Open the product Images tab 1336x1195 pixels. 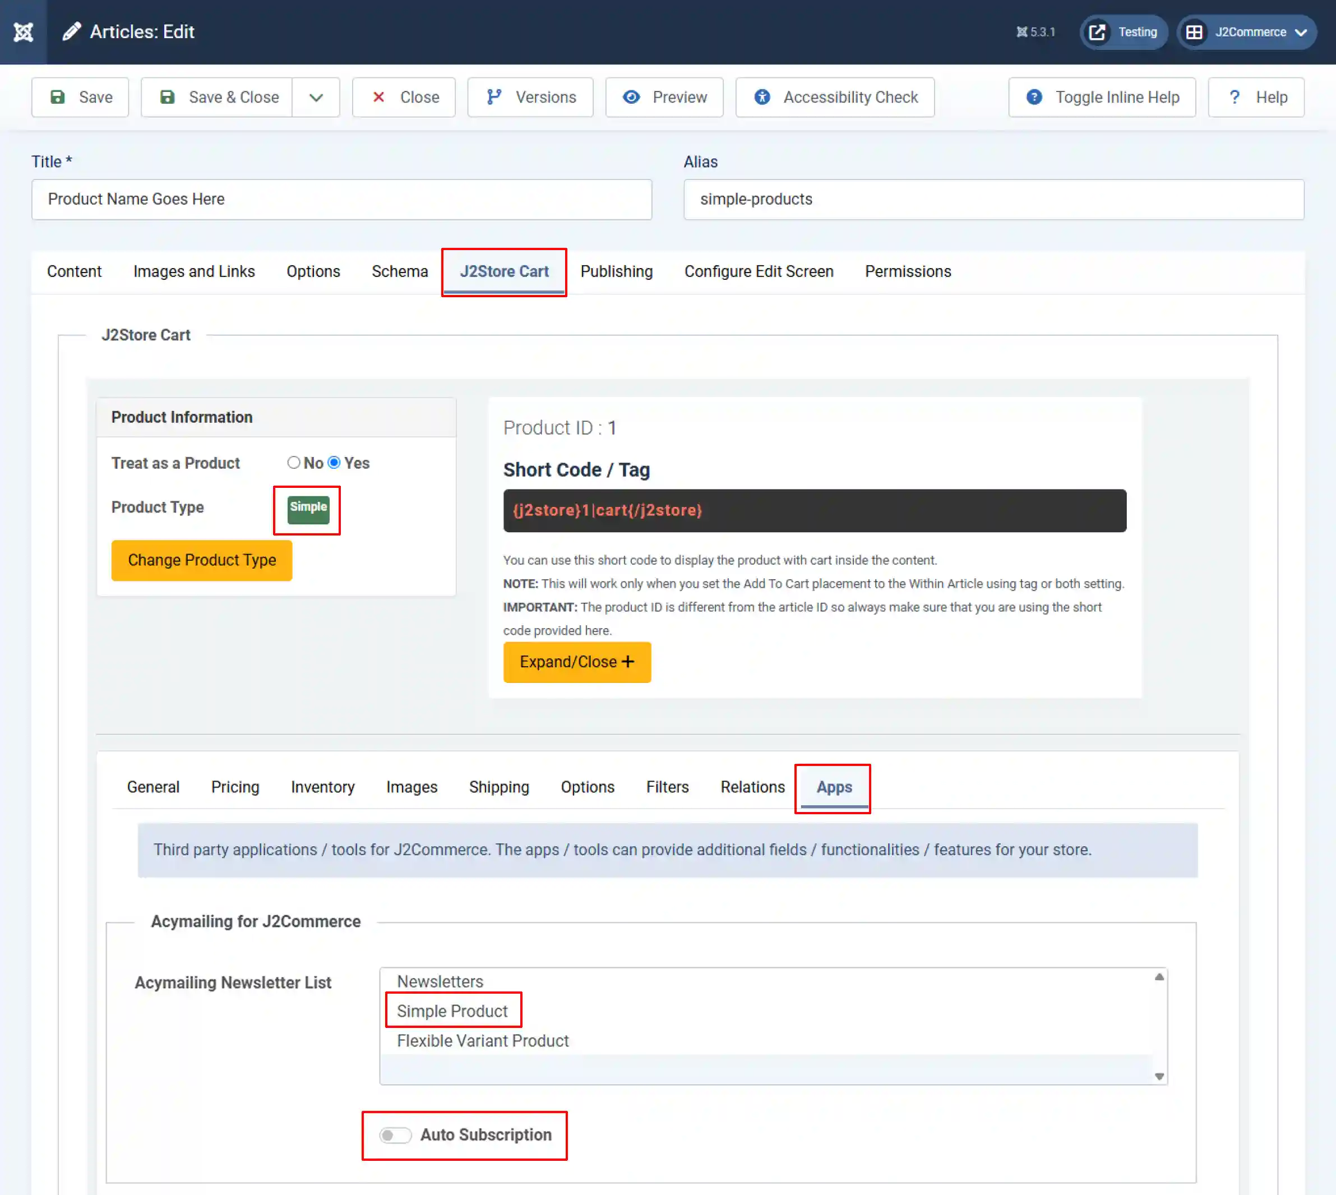pos(412,787)
